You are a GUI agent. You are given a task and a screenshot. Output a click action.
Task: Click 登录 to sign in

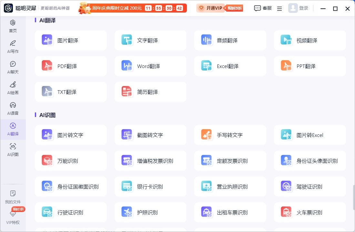point(298,8)
